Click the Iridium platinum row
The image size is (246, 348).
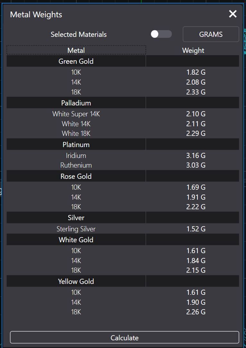[x=76, y=156]
